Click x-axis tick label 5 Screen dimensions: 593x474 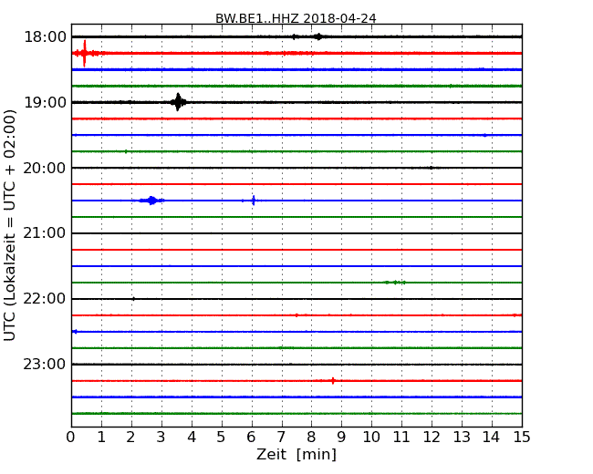[x=222, y=437]
